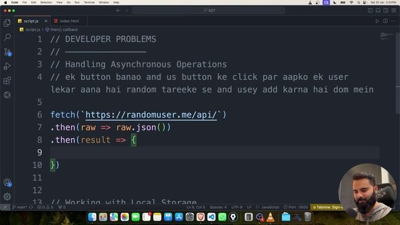Screen dimensions: 400x225
Task: Click the minimap preview at top right
Action: 387,36
